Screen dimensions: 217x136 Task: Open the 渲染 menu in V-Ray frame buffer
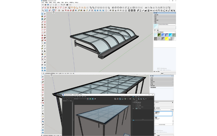[77, 97]
